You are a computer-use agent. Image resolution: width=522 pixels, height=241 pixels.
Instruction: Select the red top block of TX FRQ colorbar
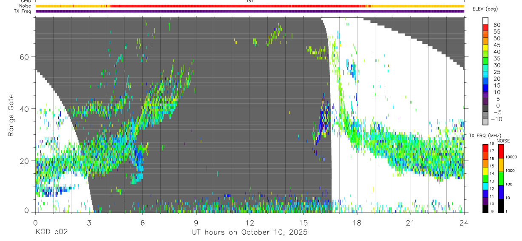pos(485,148)
